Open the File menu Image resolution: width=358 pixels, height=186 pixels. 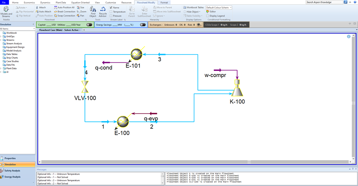[x=4, y=3]
